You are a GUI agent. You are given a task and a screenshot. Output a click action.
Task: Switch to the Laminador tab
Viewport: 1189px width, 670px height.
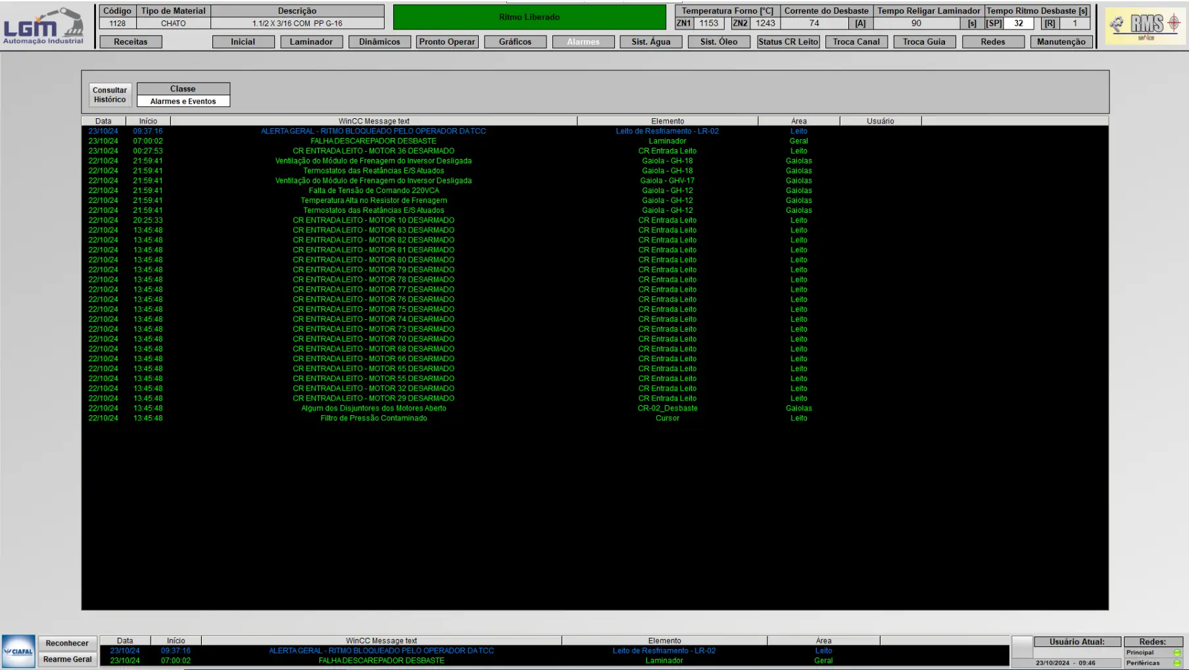(311, 42)
